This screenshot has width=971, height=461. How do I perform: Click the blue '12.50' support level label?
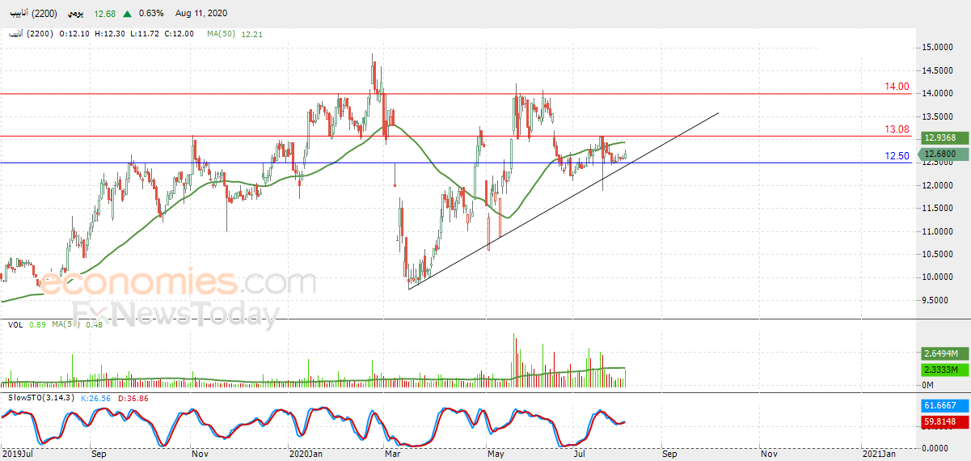[897, 155]
